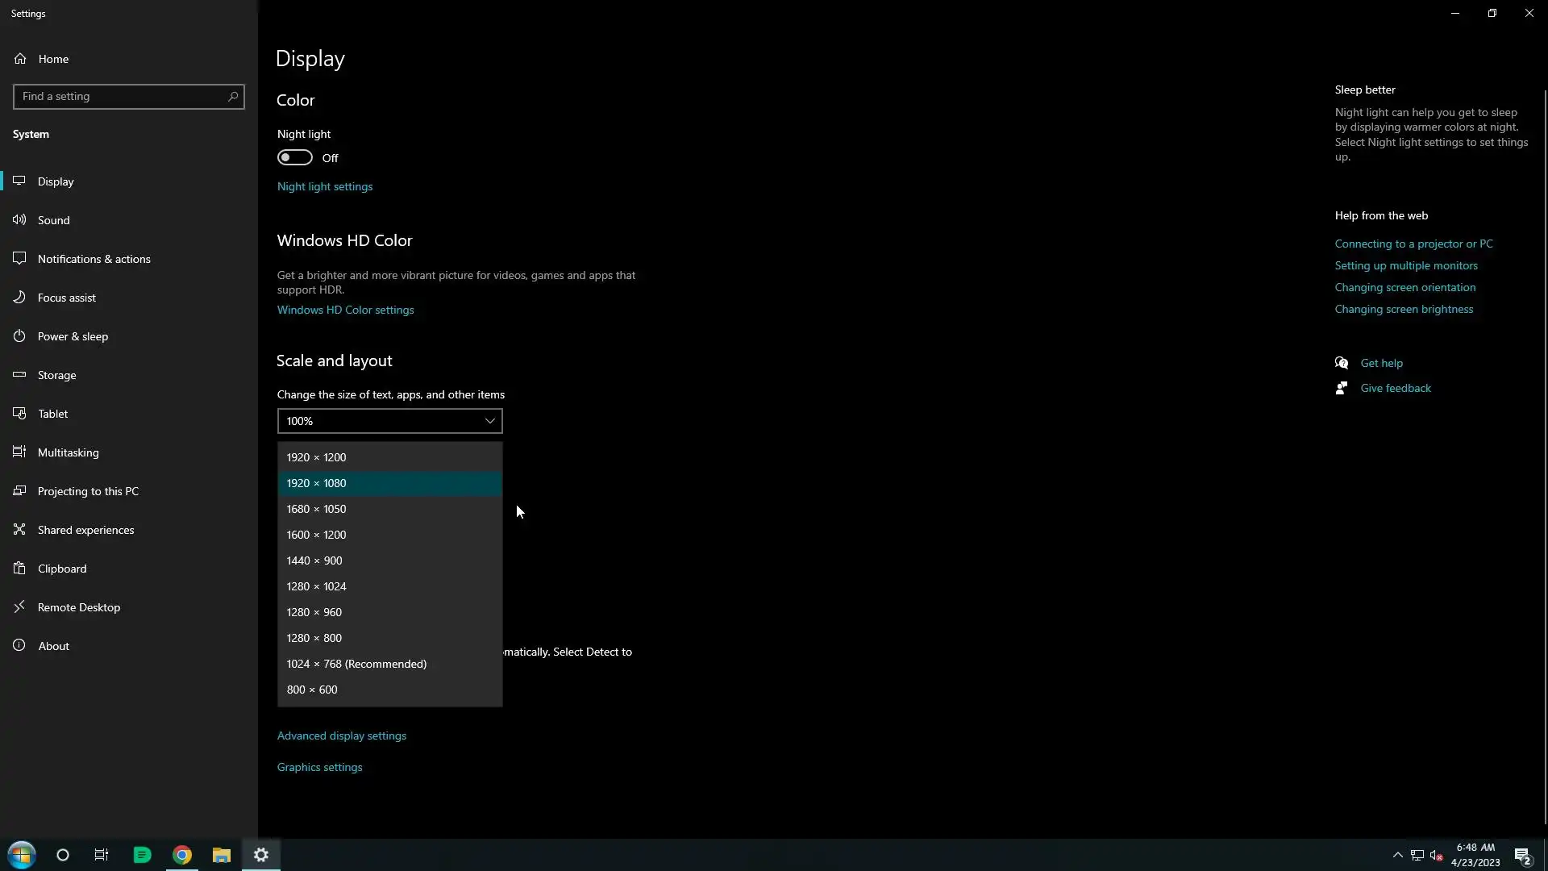1548x871 pixels.
Task: Toggle the Night light switch
Action: tap(295, 157)
